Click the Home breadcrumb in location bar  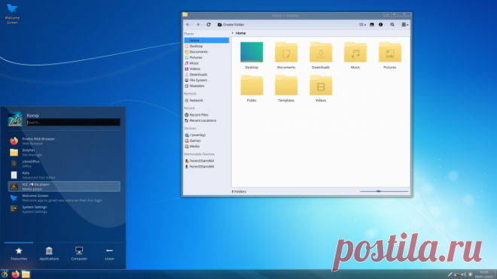click(240, 33)
